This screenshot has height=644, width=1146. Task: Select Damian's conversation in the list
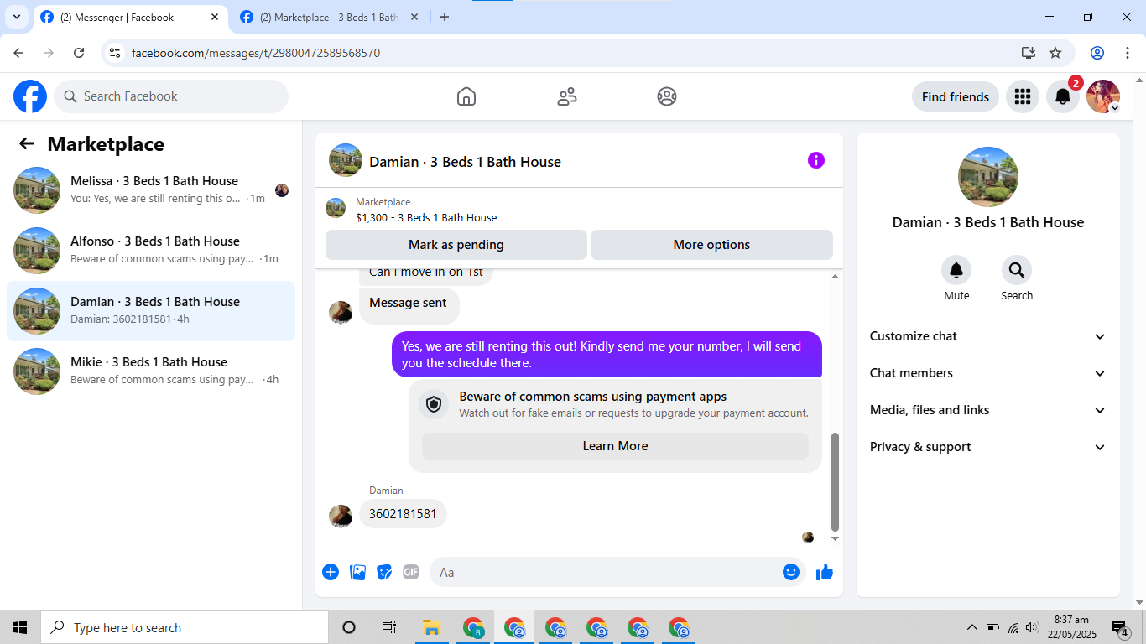pyautogui.click(x=151, y=311)
